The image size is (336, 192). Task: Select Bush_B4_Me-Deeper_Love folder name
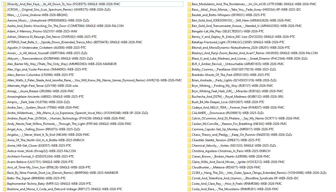(x=228, y=102)
